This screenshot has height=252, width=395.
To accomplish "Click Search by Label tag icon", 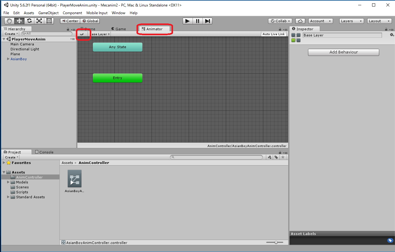I will (x=276, y=157).
